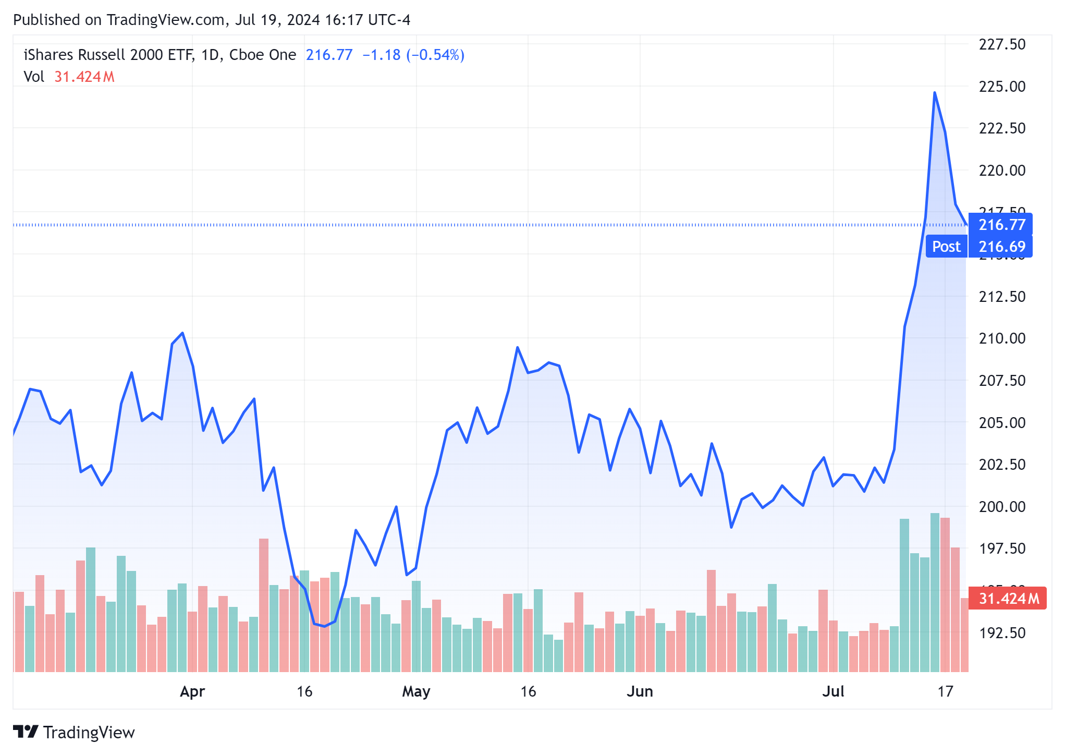Click the Post label badge
Image resolution: width=1065 pixels, height=755 pixels.
pyautogui.click(x=946, y=247)
